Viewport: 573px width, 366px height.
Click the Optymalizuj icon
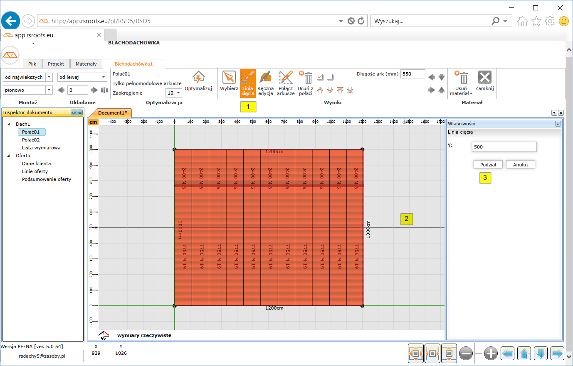pos(198,78)
